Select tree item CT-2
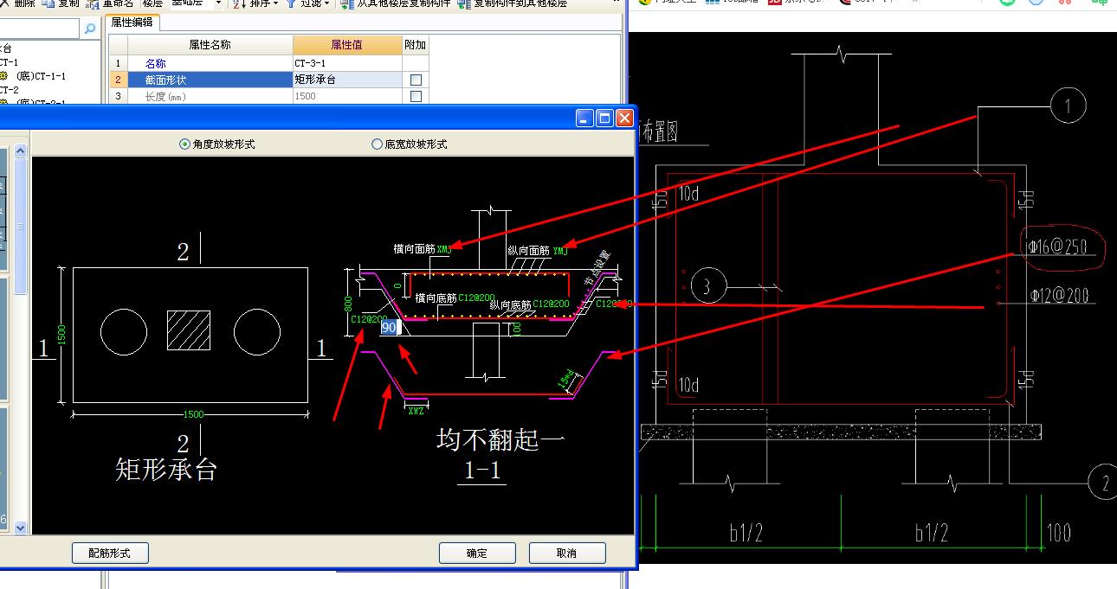 tap(9, 90)
